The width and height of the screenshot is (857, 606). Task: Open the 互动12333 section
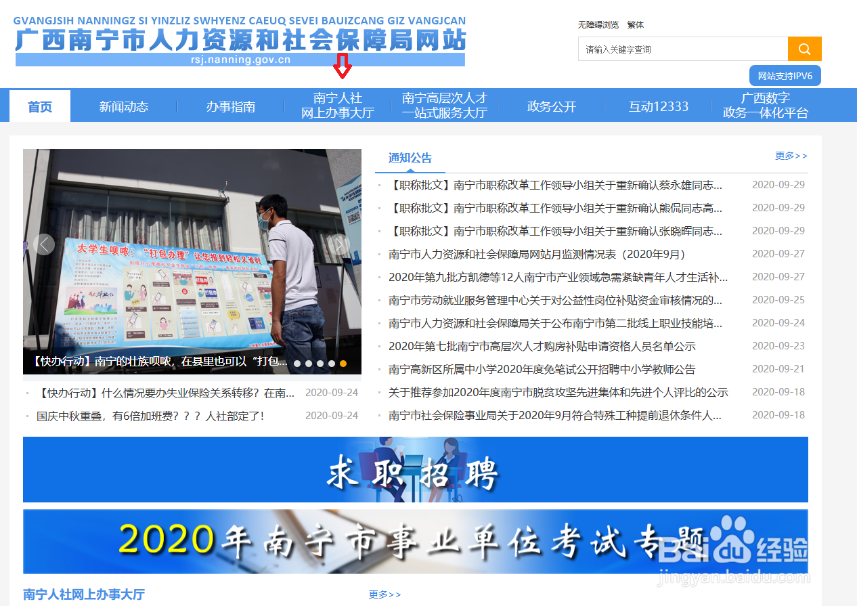tap(658, 106)
